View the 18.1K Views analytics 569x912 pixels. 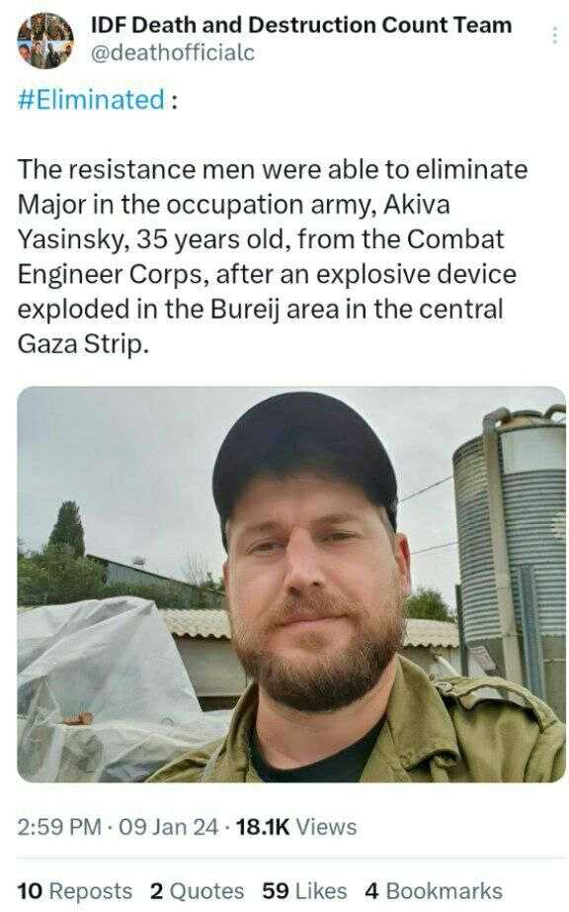[296, 827]
